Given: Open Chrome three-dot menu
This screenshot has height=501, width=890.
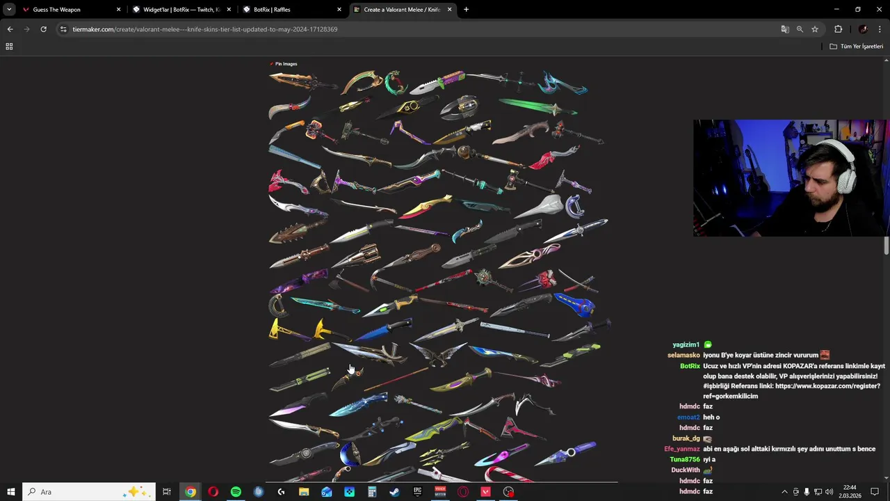Looking at the screenshot, I should [x=880, y=29].
